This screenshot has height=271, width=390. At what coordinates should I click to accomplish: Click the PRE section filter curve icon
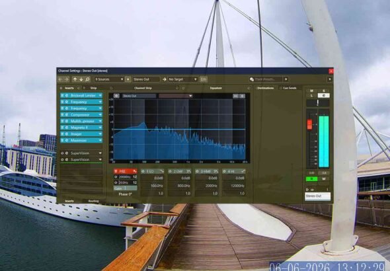pos(135,171)
